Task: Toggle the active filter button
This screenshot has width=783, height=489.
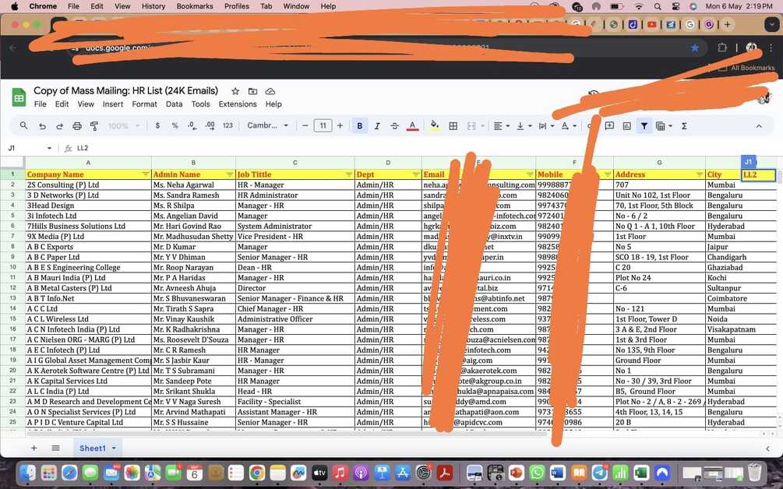Action: pyautogui.click(x=644, y=126)
